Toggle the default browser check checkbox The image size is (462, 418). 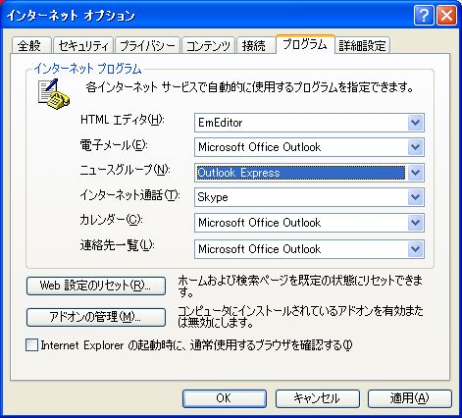point(31,345)
